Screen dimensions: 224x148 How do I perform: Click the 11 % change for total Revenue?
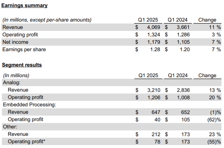[215, 27]
